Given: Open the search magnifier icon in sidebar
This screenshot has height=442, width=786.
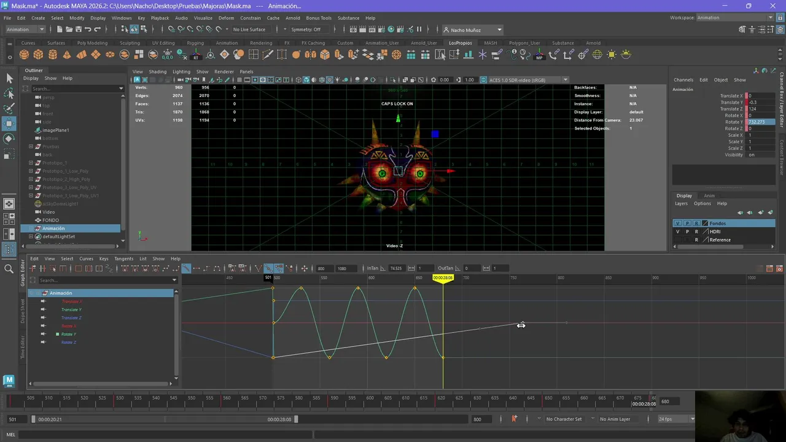Looking at the screenshot, I should click(x=9, y=269).
